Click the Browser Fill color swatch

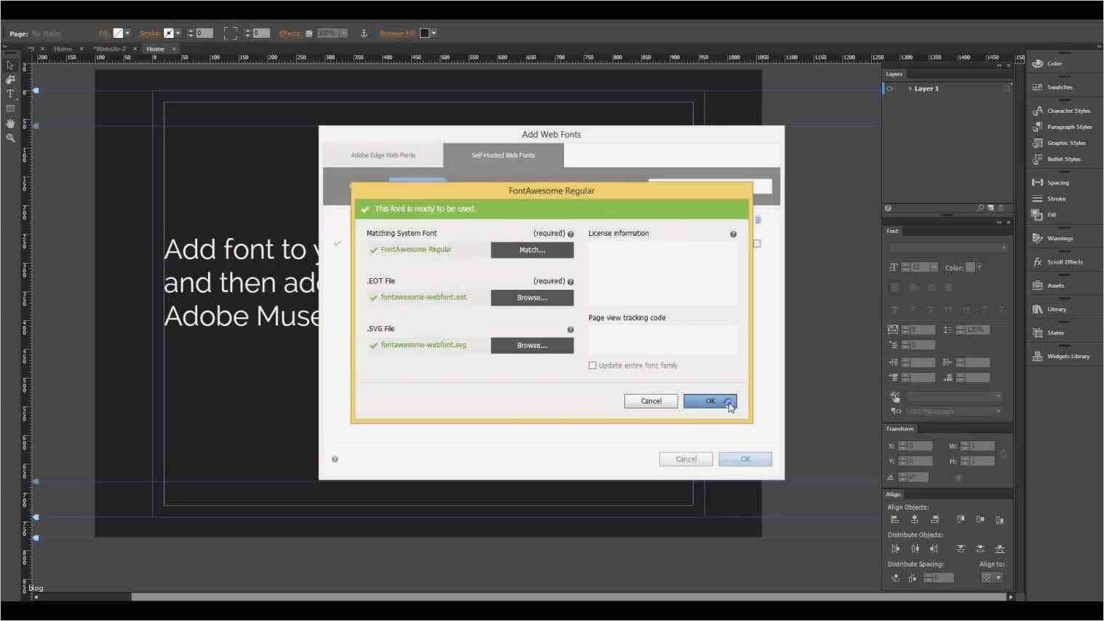[x=424, y=33]
